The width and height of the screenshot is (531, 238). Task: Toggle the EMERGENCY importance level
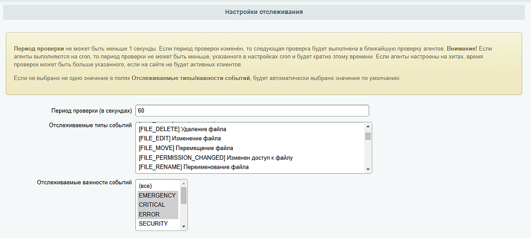tap(157, 196)
